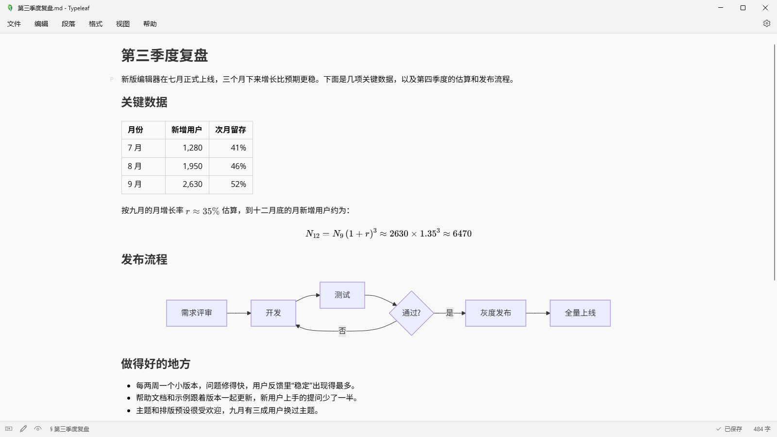Click the bullet line starting 帮助文档和示例
Viewport: 777px width, 437px height.
248,398
